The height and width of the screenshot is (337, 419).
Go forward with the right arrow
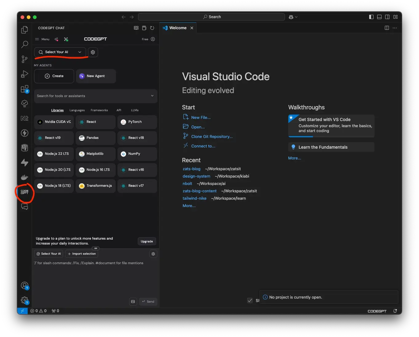coord(132,17)
